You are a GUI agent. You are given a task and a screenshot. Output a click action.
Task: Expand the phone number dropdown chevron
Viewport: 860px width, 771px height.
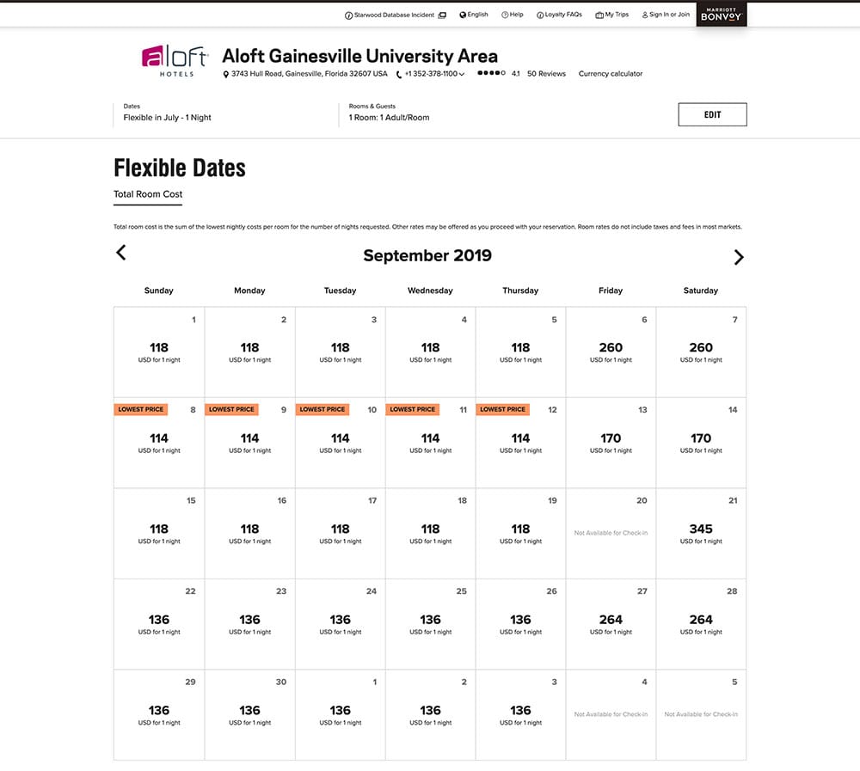[463, 74]
